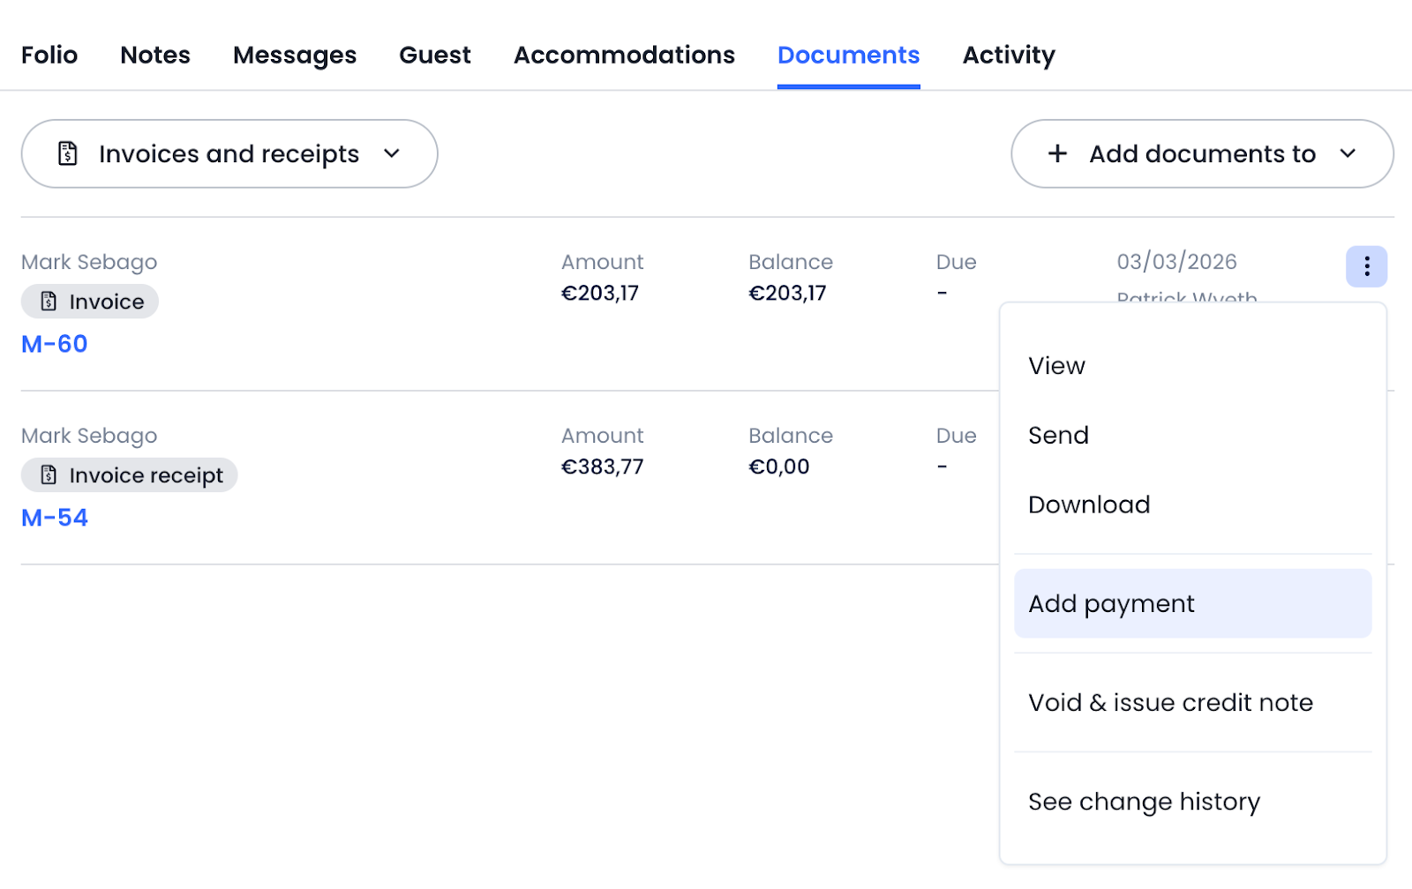Screen dimensions: 1412x889
Task: Switch to the Folio tab
Action: pyautogui.click(x=49, y=55)
